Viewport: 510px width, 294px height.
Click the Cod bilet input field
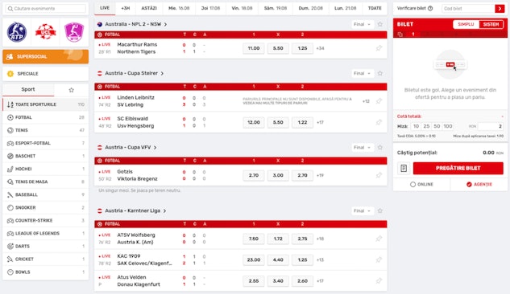(x=468, y=8)
